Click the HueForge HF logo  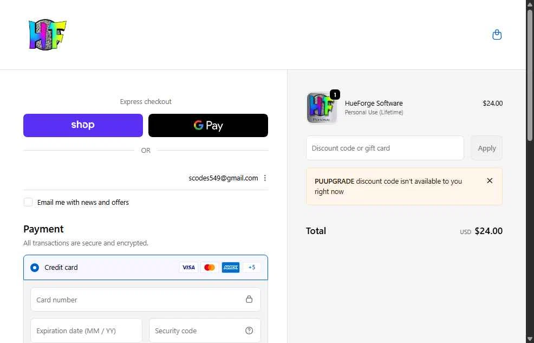point(47,35)
